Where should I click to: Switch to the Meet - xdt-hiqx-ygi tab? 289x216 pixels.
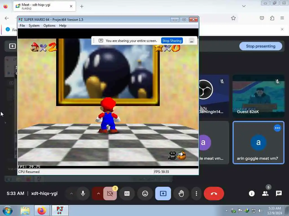pyautogui.click(x=44, y=6)
